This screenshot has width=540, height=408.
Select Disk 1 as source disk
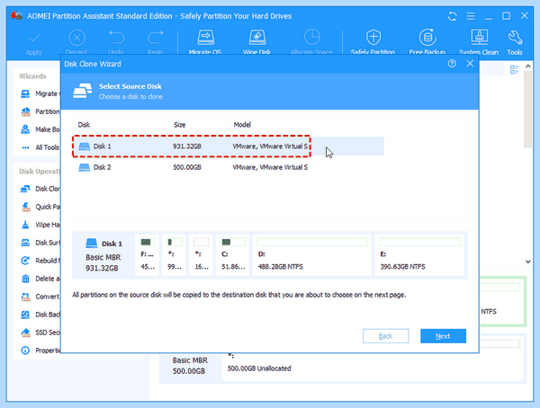tap(228, 146)
